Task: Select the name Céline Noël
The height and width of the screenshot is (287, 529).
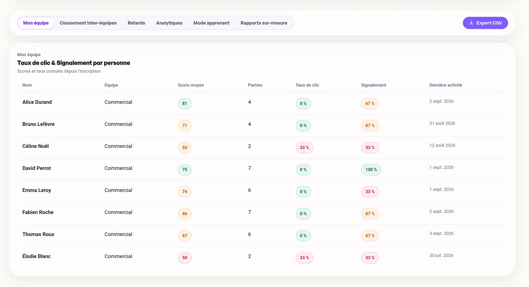Action: 36,146
